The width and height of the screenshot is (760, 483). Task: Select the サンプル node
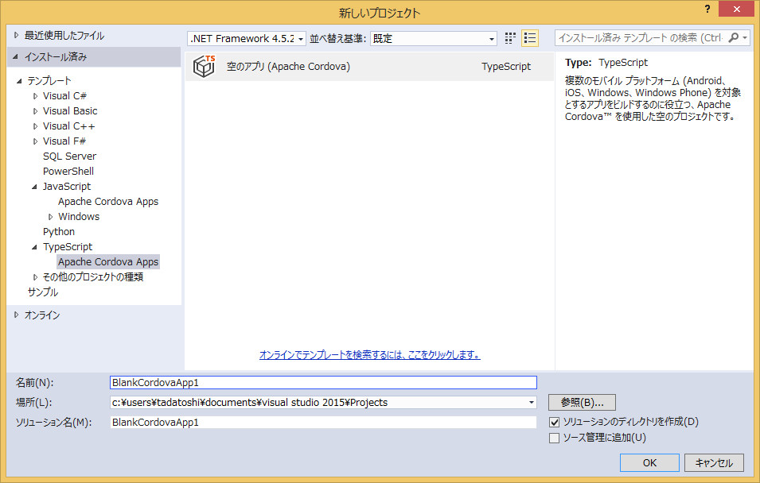(43, 292)
